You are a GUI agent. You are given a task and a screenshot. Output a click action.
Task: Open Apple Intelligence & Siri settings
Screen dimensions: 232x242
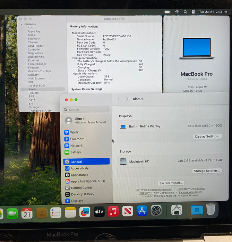click(86, 181)
